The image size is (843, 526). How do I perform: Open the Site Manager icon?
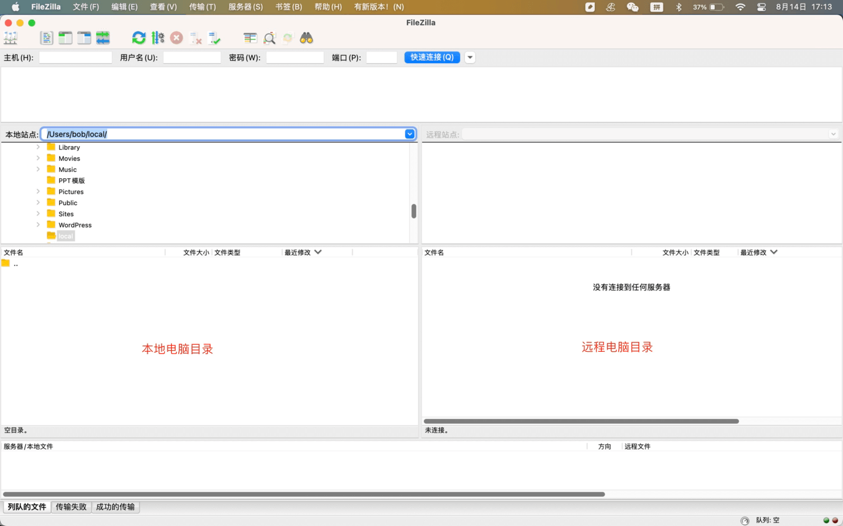click(x=11, y=38)
